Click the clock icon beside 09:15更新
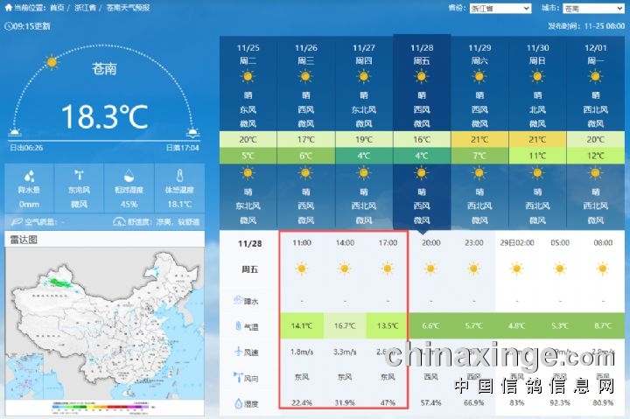630x419 pixels. (9, 26)
